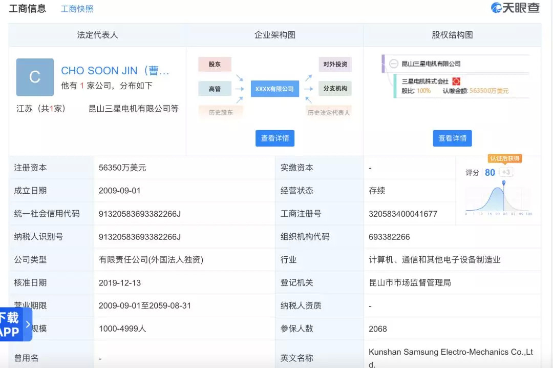Open 查看详情 under 企业架构图
This screenshot has width=553, height=368.
pyautogui.click(x=275, y=138)
